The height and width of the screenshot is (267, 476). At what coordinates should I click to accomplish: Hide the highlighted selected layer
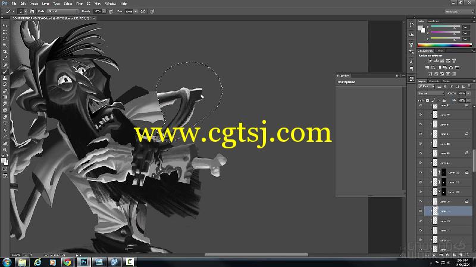pos(421,211)
